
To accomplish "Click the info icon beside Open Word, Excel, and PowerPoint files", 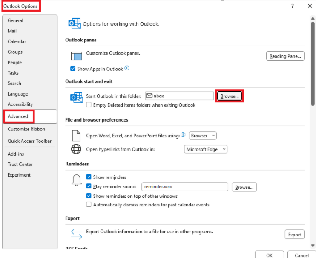I will (183, 135).
